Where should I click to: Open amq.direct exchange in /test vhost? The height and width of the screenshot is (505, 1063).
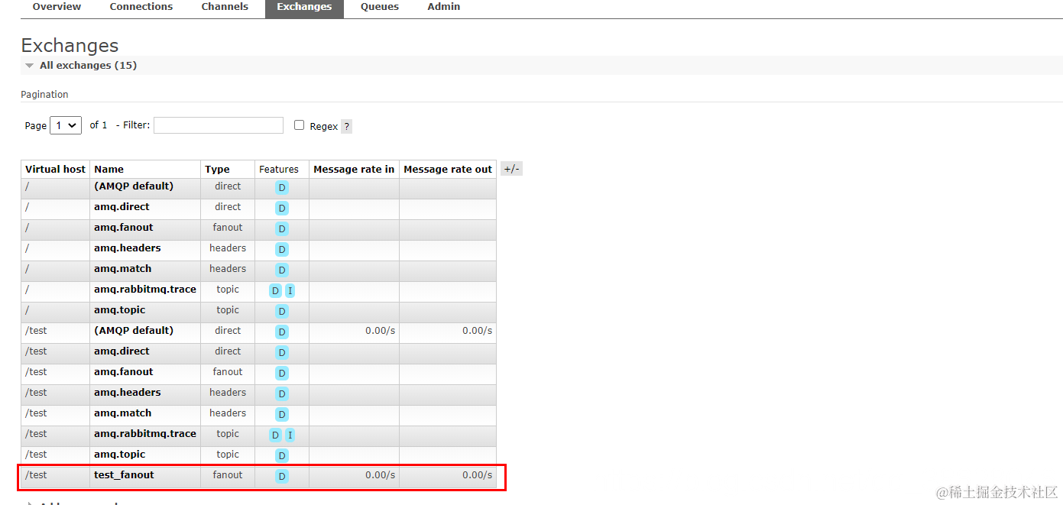[122, 351]
